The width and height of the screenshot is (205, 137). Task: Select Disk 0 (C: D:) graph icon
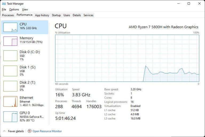(10, 56)
